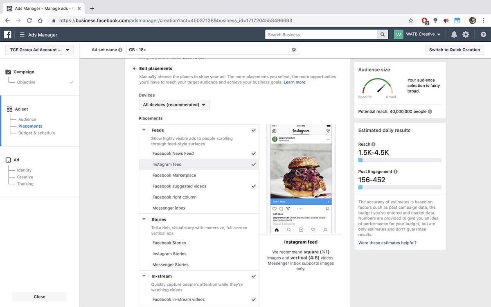Image resolution: width=491 pixels, height=307 pixels.
Task: Click the search magnifier in Search Business
Action: click(x=382, y=34)
